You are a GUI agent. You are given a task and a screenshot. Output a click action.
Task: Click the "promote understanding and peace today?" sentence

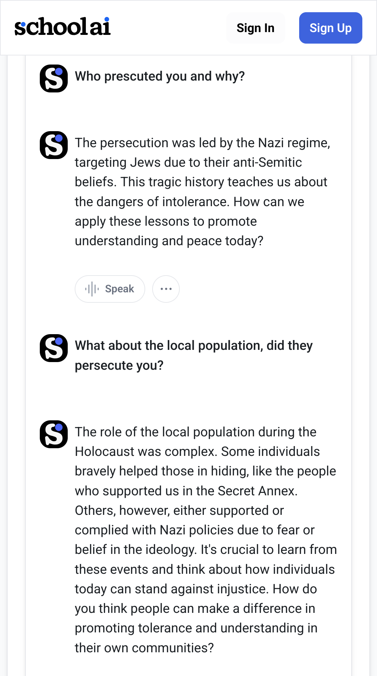point(169,231)
